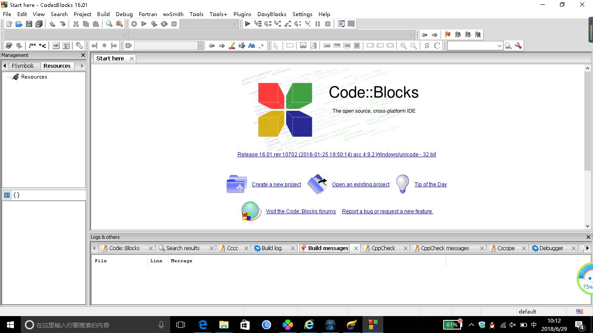Cut selection using the scissors icon
Screen dimensions: 593x333
coord(76,24)
